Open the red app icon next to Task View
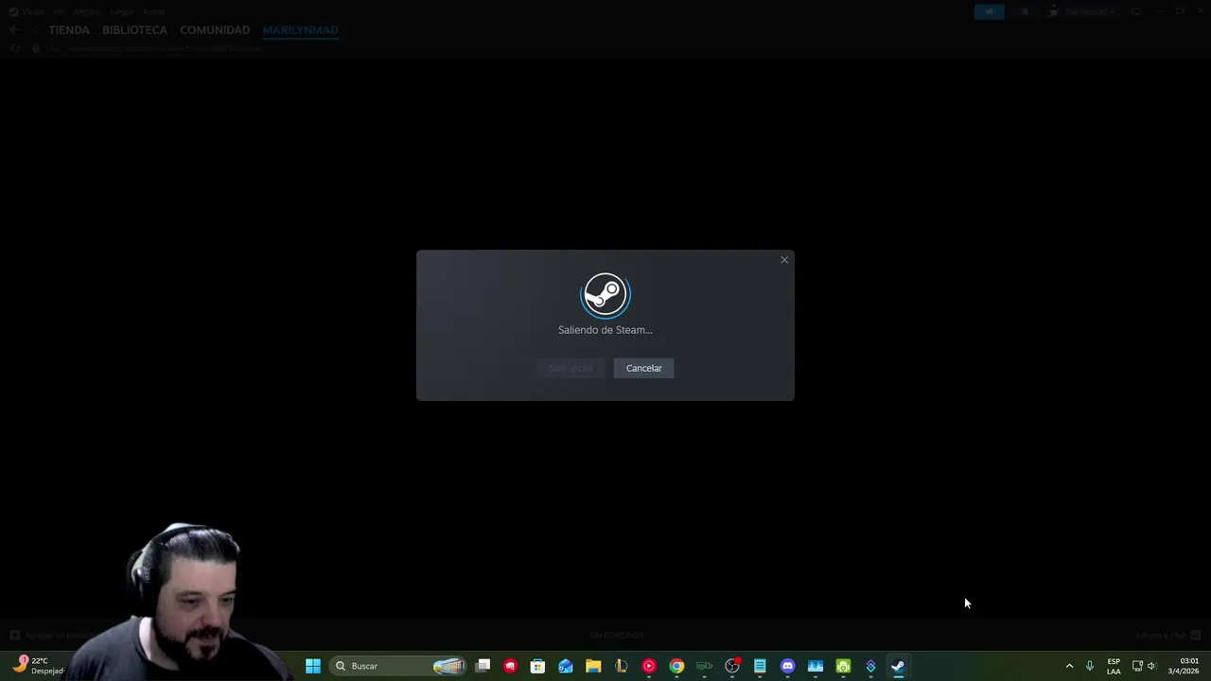Image resolution: width=1211 pixels, height=681 pixels. tap(511, 666)
